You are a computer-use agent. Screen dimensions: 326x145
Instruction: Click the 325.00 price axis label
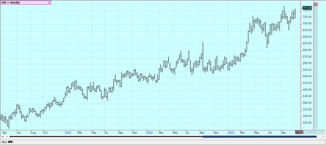click(x=307, y=122)
